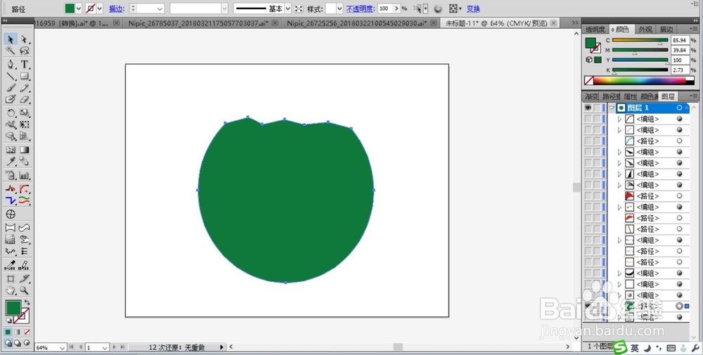Open the Nipic_26785037 document tab
Image resolution: width=703 pixels, height=355 pixels.
[x=198, y=23]
